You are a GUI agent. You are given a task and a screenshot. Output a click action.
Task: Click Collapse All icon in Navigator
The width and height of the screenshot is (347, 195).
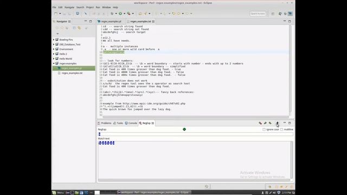point(74,28)
